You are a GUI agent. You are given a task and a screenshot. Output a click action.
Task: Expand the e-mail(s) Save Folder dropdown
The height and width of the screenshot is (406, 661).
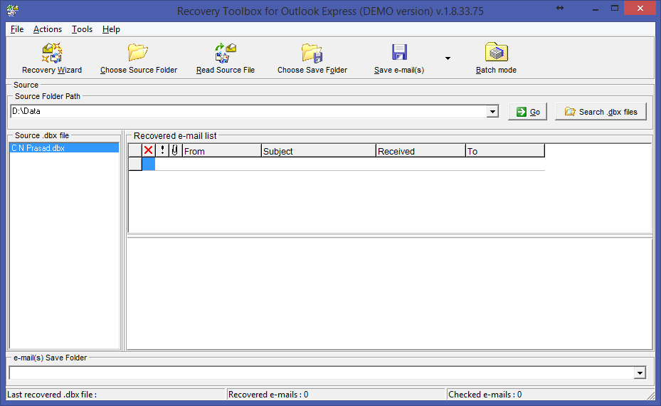640,373
